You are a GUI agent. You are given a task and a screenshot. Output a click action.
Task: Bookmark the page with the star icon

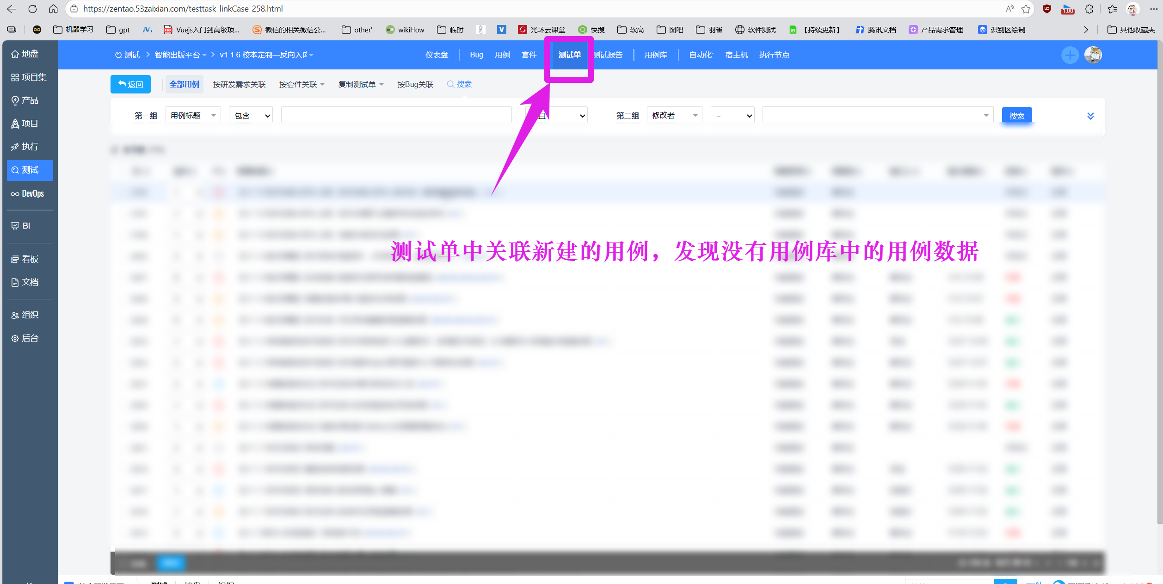(x=1026, y=9)
